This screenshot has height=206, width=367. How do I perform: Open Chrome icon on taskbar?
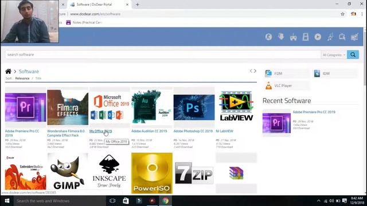tap(166, 201)
